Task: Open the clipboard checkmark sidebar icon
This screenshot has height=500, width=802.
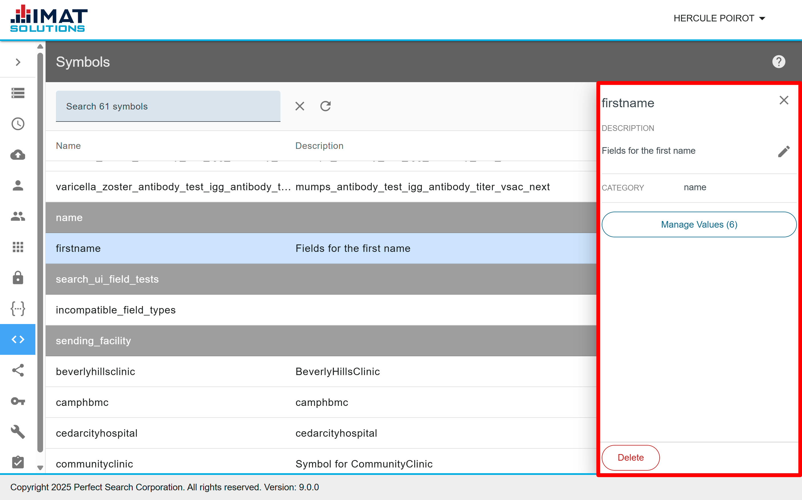Action: click(x=18, y=462)
